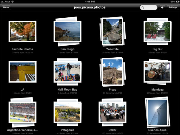Focus the search field
The width and height of the screenshot is (180, 135).
[149, 7]
